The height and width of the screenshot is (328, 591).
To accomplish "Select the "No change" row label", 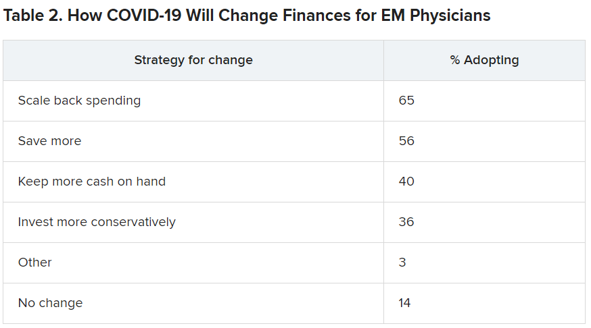I will 50,303.
